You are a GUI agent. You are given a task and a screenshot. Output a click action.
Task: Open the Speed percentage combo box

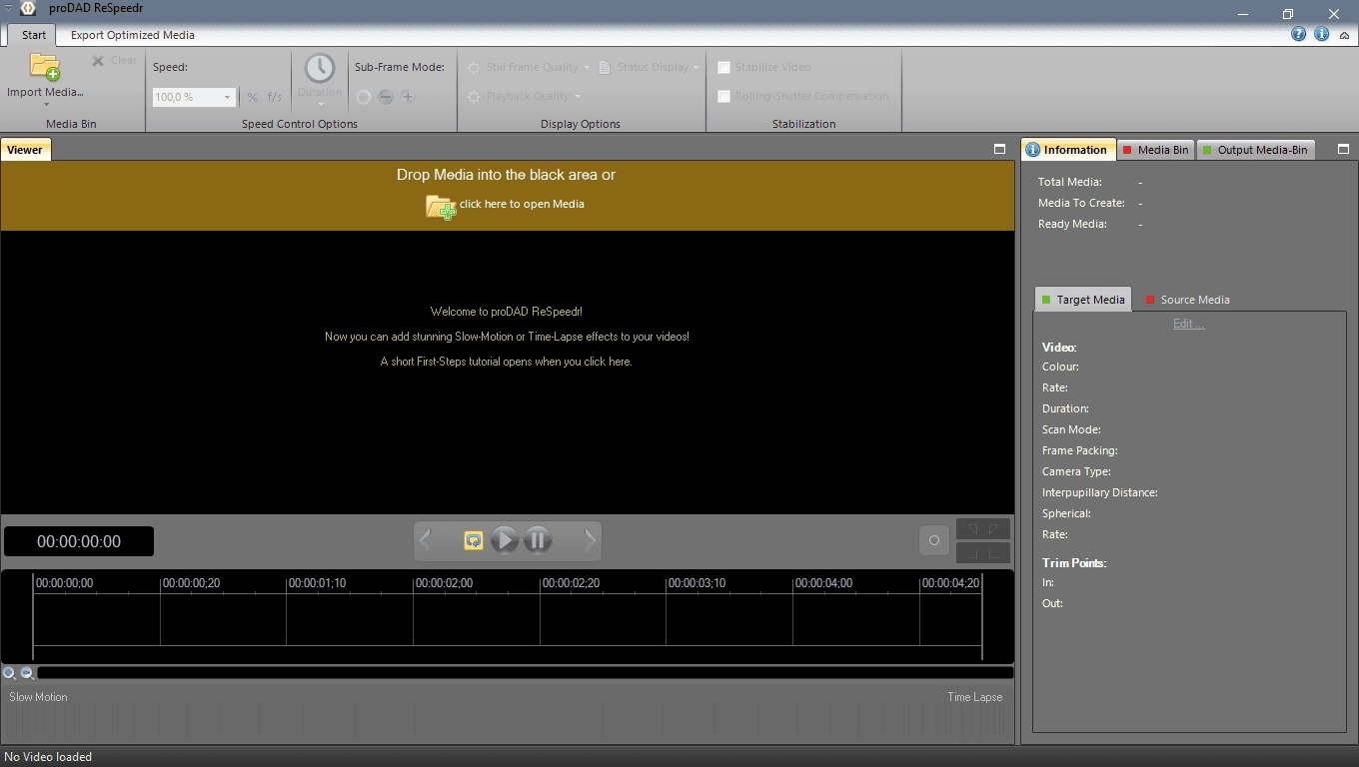pos(194,97)
